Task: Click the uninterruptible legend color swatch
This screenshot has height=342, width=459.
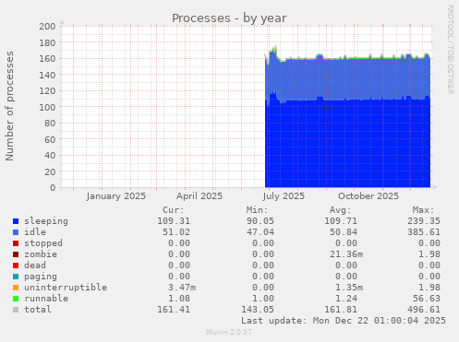Action: pyautogui.click(x=16, y=288)
